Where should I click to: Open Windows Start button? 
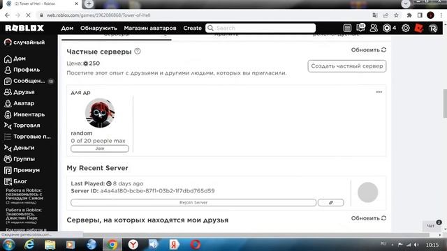(x=8, y=245)
